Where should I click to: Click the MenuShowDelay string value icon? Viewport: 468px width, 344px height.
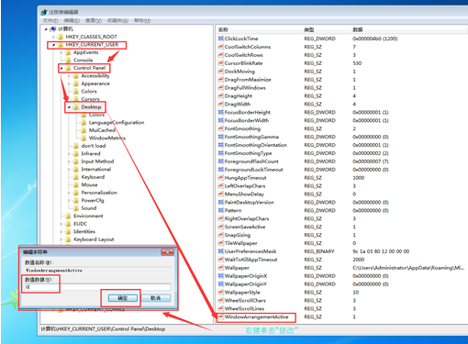tap(220, 194)
